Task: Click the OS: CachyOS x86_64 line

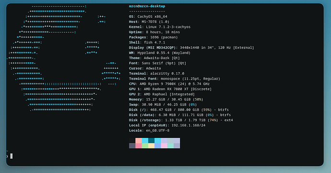Action: [148, 16]
